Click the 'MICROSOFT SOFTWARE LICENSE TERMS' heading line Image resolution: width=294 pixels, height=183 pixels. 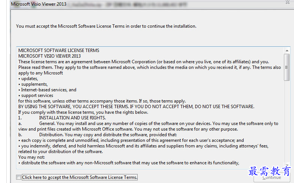click(x=59, y=51)
